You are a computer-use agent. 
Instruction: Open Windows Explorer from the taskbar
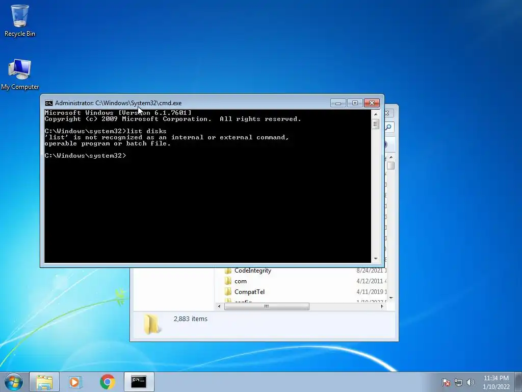[44, 382]
